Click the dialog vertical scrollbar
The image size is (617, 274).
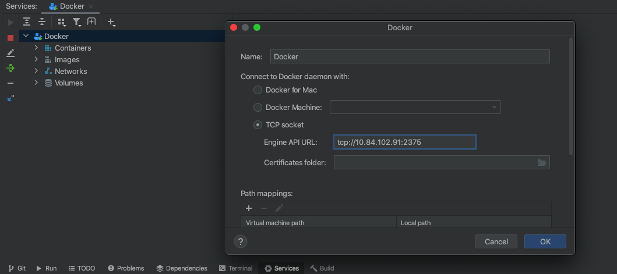[571, 97]
